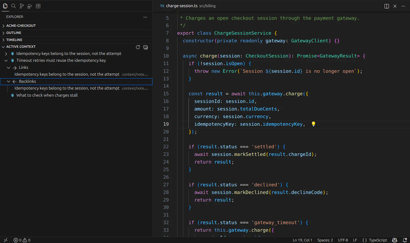Screen dimensions: 410x243
Task: Click pin icon beside 'Timeout retries must reuse' note
Action: point(12,60)
